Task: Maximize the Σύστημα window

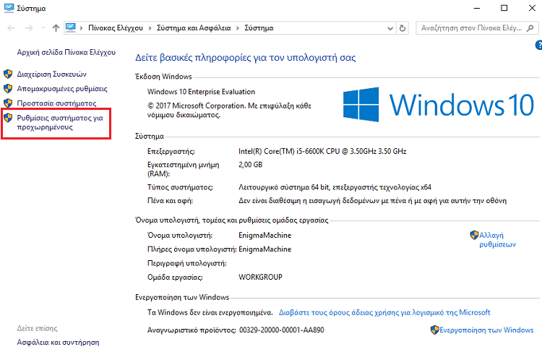Action: click(504, 8)
